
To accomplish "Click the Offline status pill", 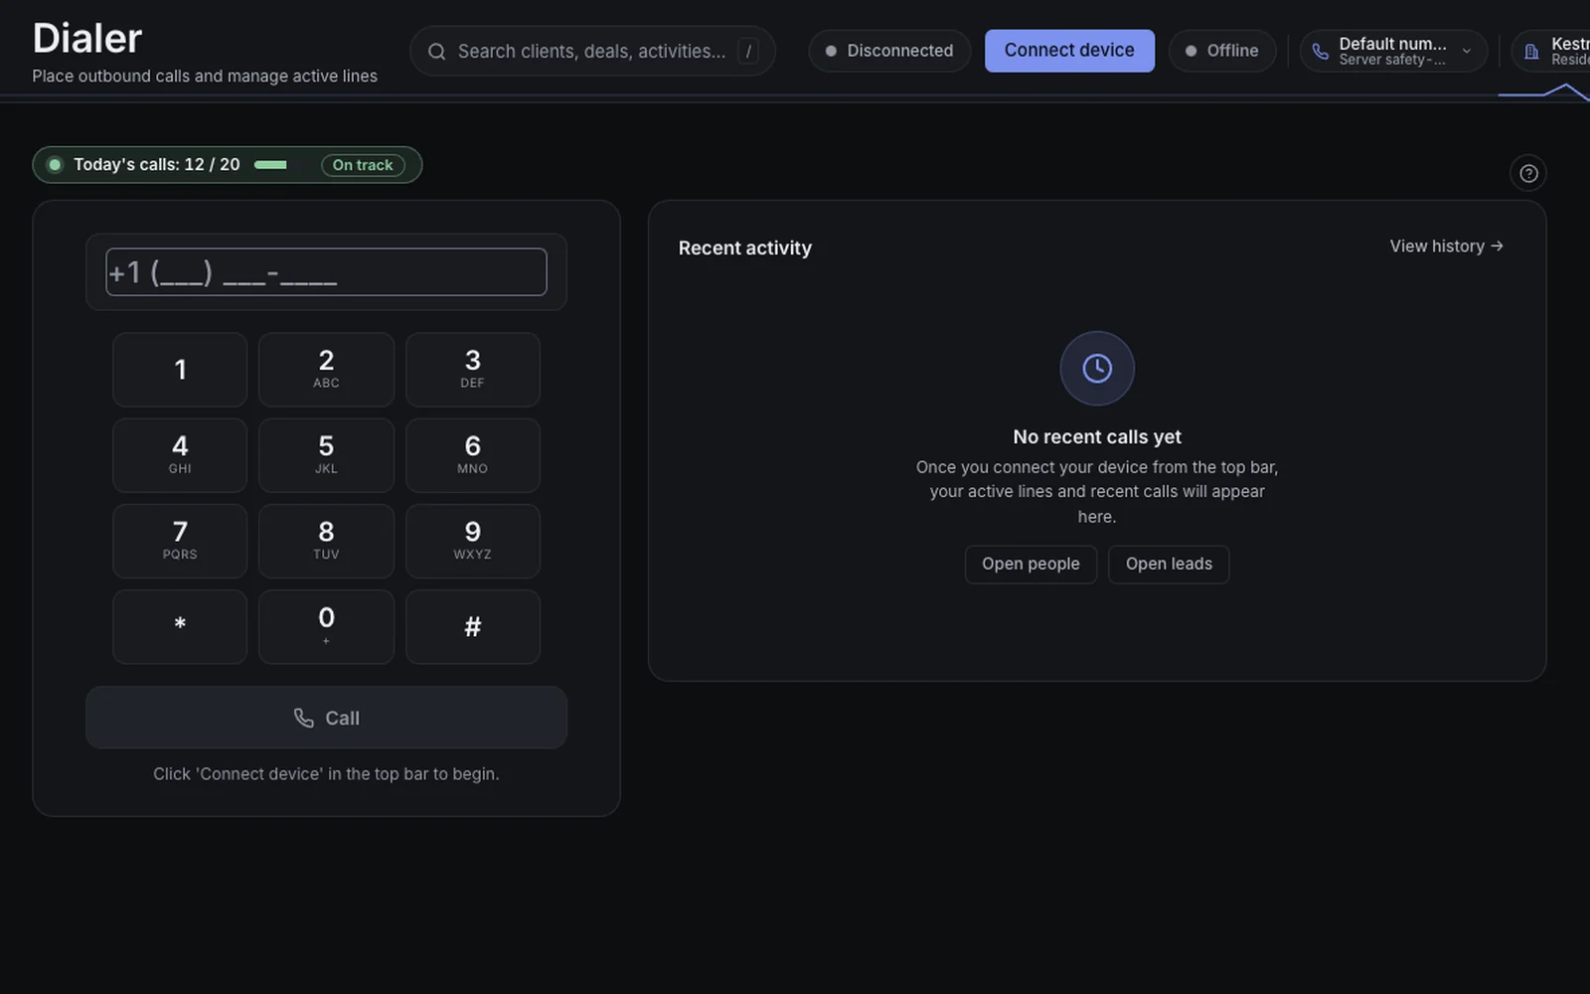I will (x=1222, y=51).
